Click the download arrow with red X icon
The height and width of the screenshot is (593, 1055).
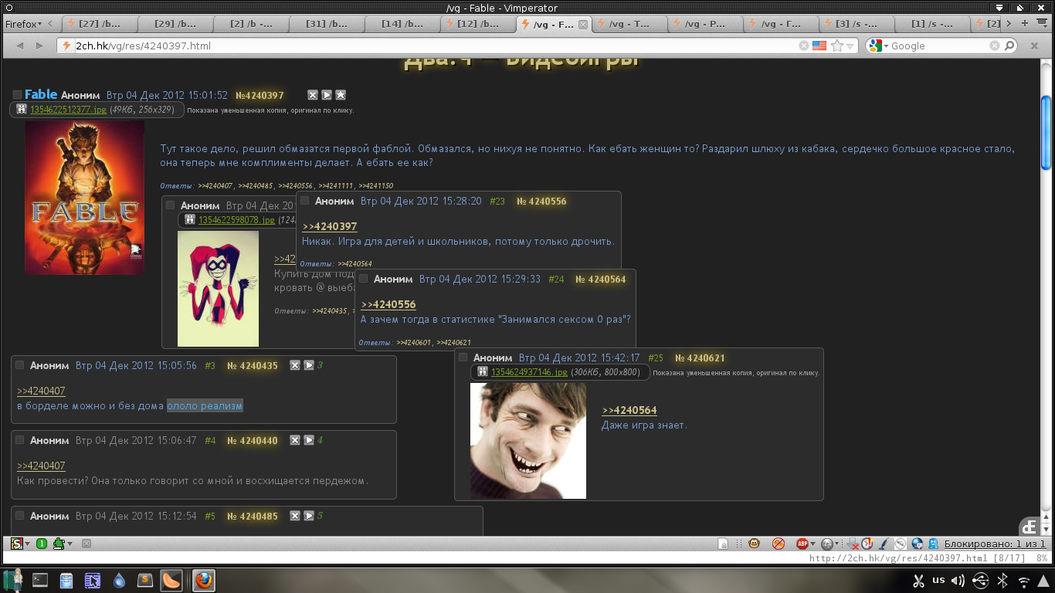[x=852, y=544]
